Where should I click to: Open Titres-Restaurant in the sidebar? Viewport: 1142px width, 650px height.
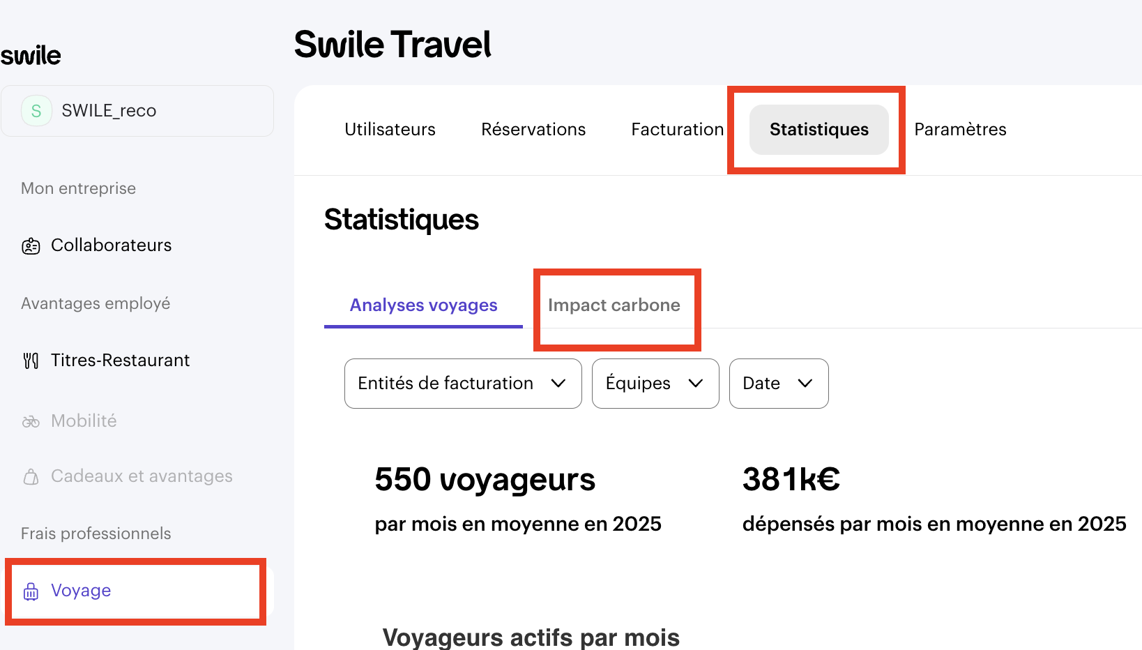coord(120,361)
